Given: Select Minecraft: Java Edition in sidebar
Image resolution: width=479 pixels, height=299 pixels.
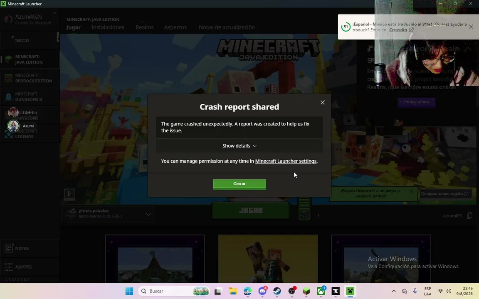Looking at the screenshot, I should tap(30, 59).
